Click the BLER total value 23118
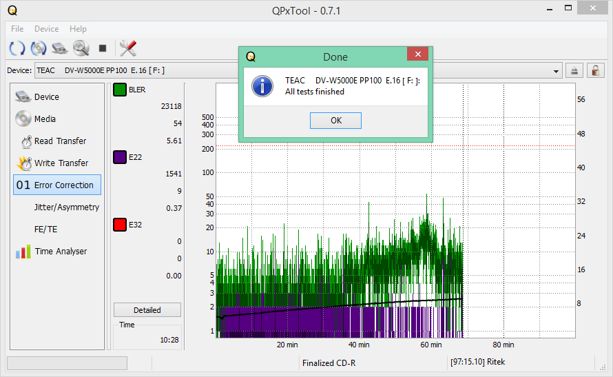The height and width of the screenshot is (377, 613). tap(172, 106)
